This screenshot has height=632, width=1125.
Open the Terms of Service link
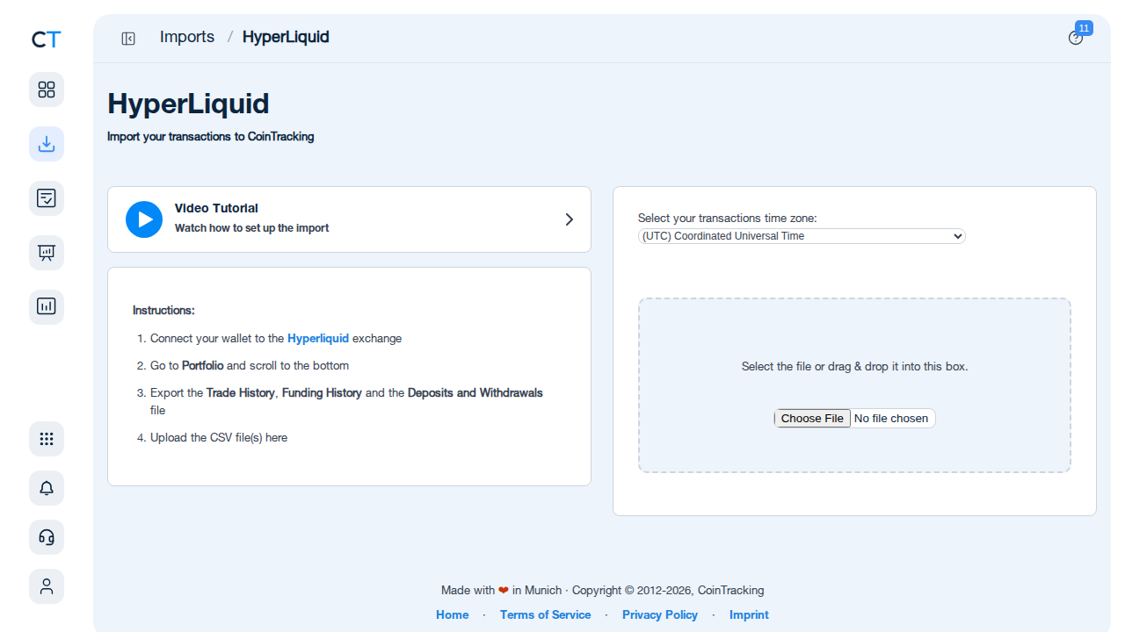tap(545, 614)
